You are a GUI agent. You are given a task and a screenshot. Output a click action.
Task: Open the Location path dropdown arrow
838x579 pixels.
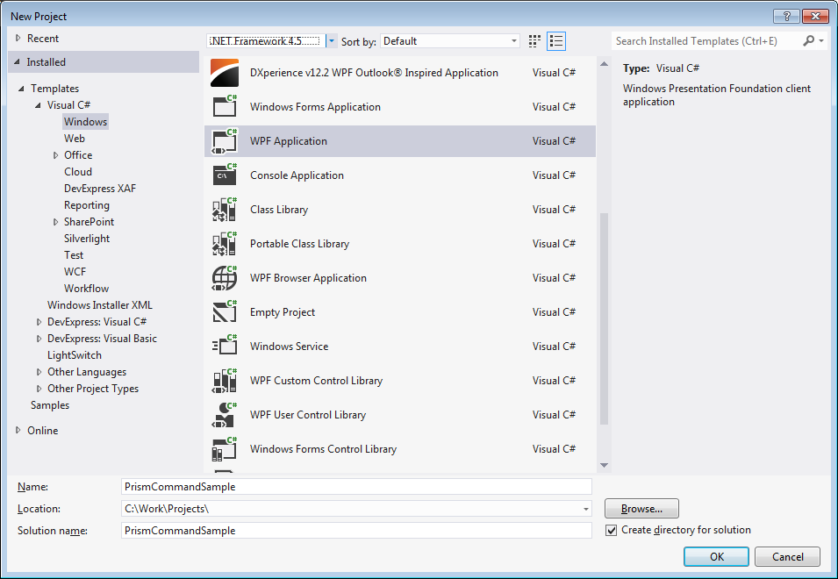pyautogui.click(x=586, y=509)
